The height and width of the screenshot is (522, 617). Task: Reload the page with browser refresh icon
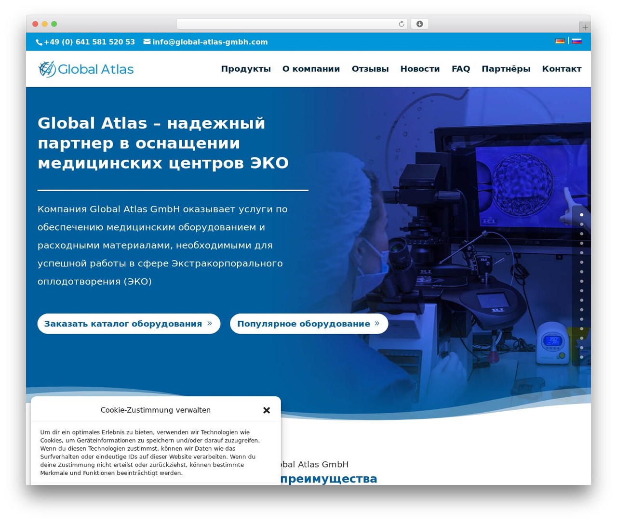[x=402, y=24]
